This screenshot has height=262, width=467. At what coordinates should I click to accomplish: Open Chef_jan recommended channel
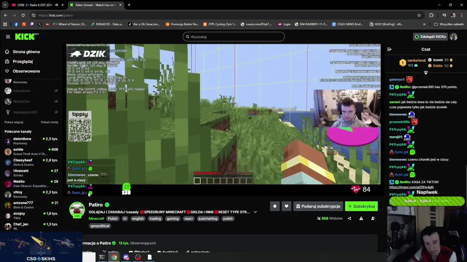[31, 226]
